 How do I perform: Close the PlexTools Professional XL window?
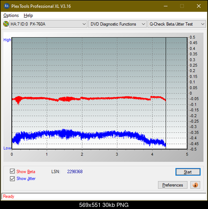tap(199, 6)
